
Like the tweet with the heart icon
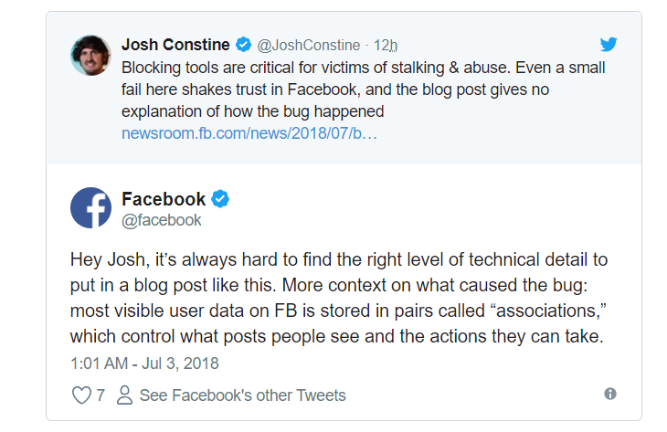pos(81,395)
